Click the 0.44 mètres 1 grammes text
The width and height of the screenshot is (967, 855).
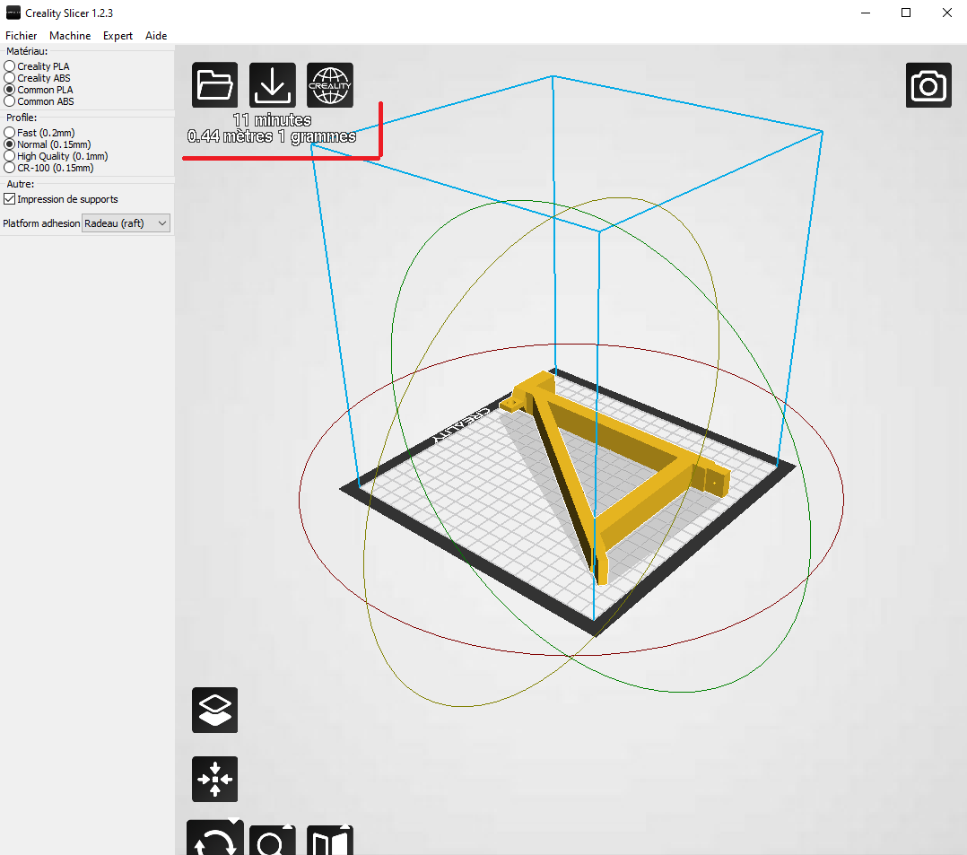pos(272,136)
